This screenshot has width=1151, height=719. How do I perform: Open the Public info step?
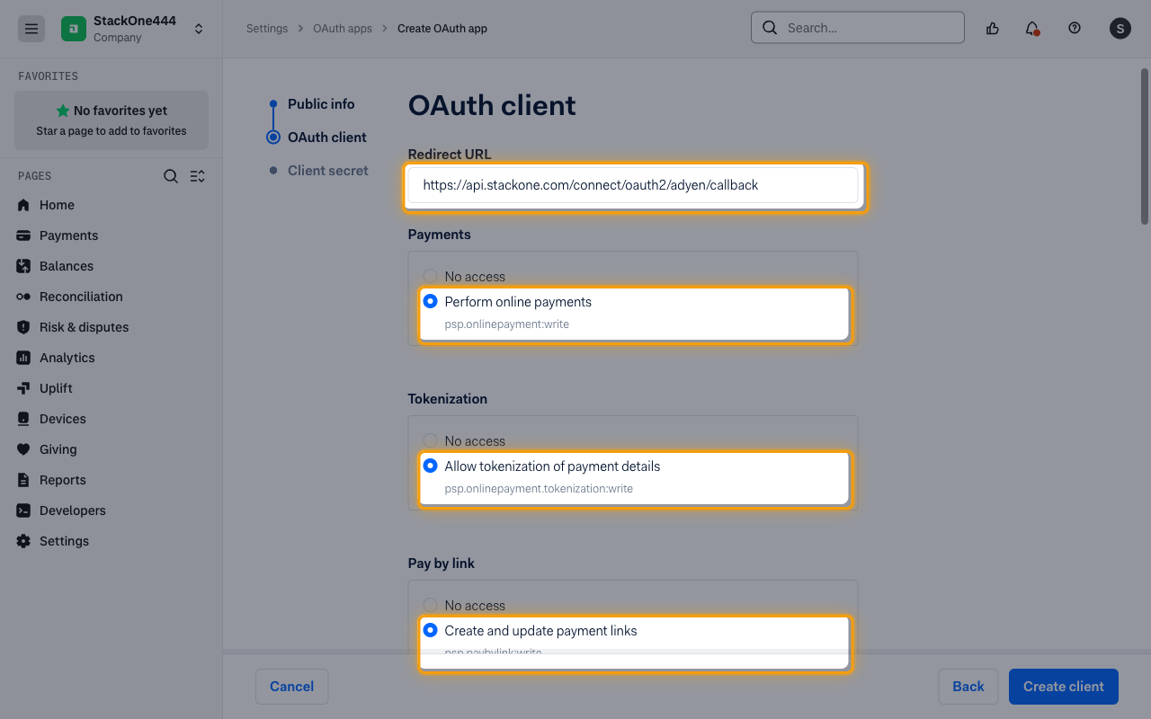tap(321, 104)
